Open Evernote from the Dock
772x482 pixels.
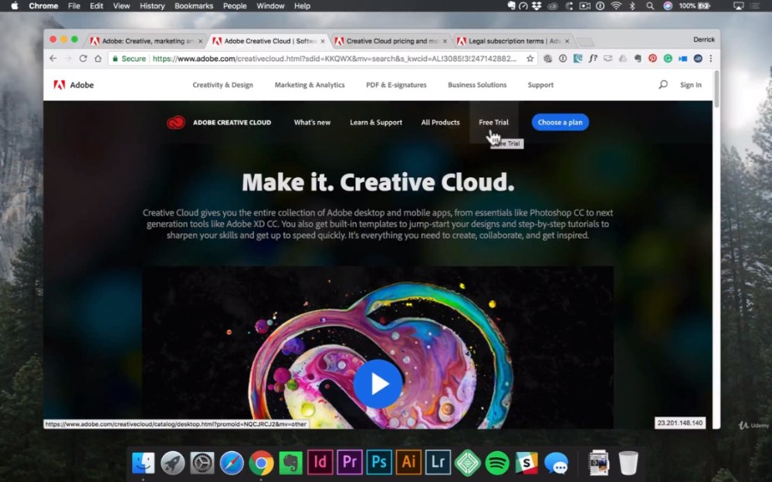[290, 463]
